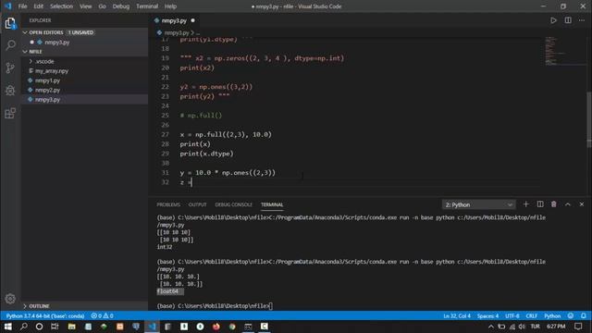Click the editor vertical scrollbar
This screenshot has width=592, height=333.
point(589,119)
